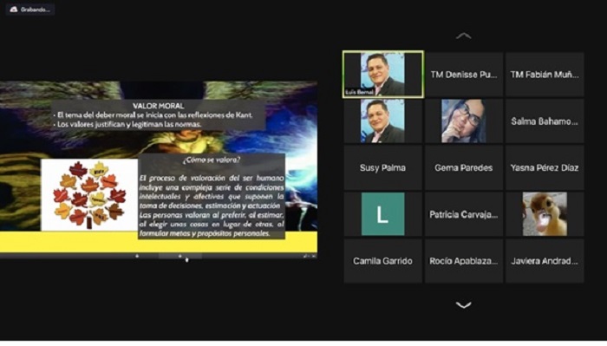Select Camila Garrido participant tile
The image size is (607, 346).
383,261
